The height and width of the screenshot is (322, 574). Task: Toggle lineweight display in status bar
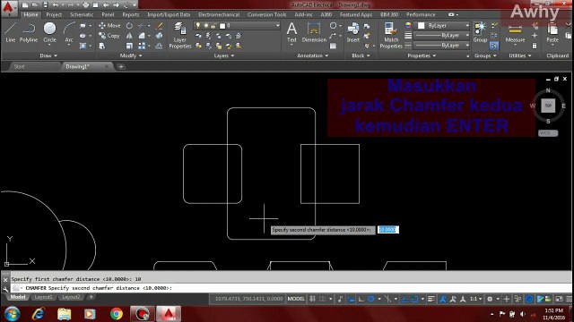(431, 299)
